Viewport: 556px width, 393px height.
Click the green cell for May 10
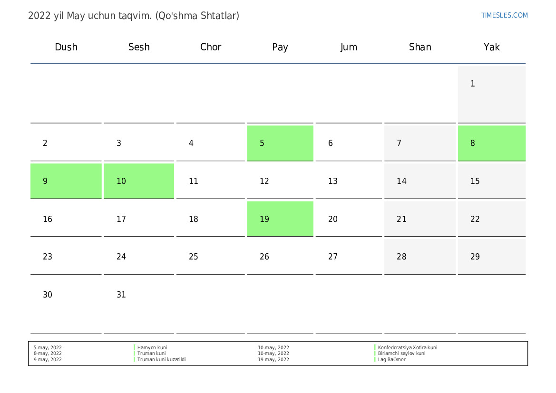(139, 181)
